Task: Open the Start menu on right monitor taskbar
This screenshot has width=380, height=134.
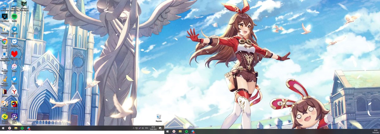Action: [x=167, y=131]
